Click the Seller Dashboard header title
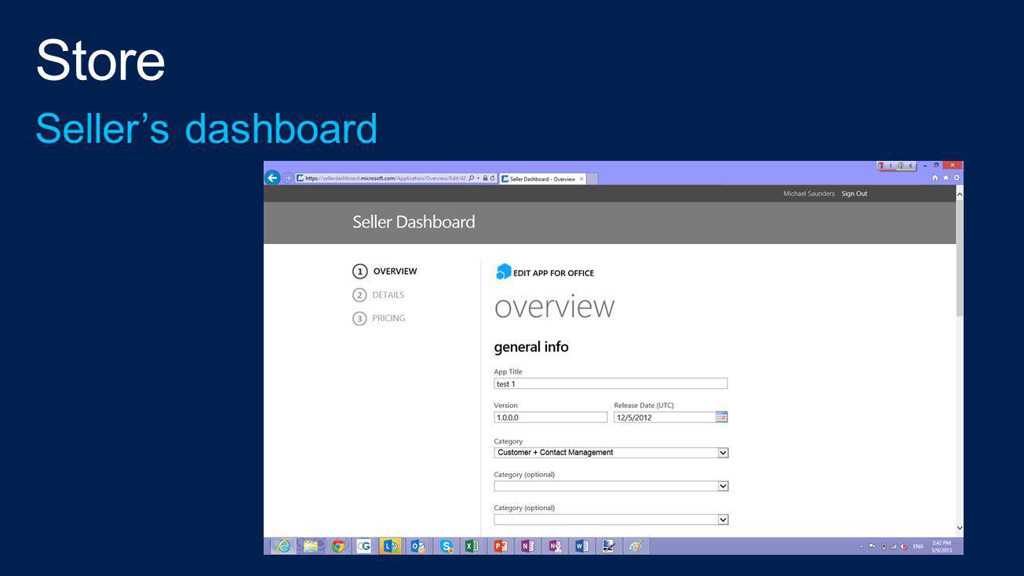This screenshot has height=576, width=1024. point(414,222)
